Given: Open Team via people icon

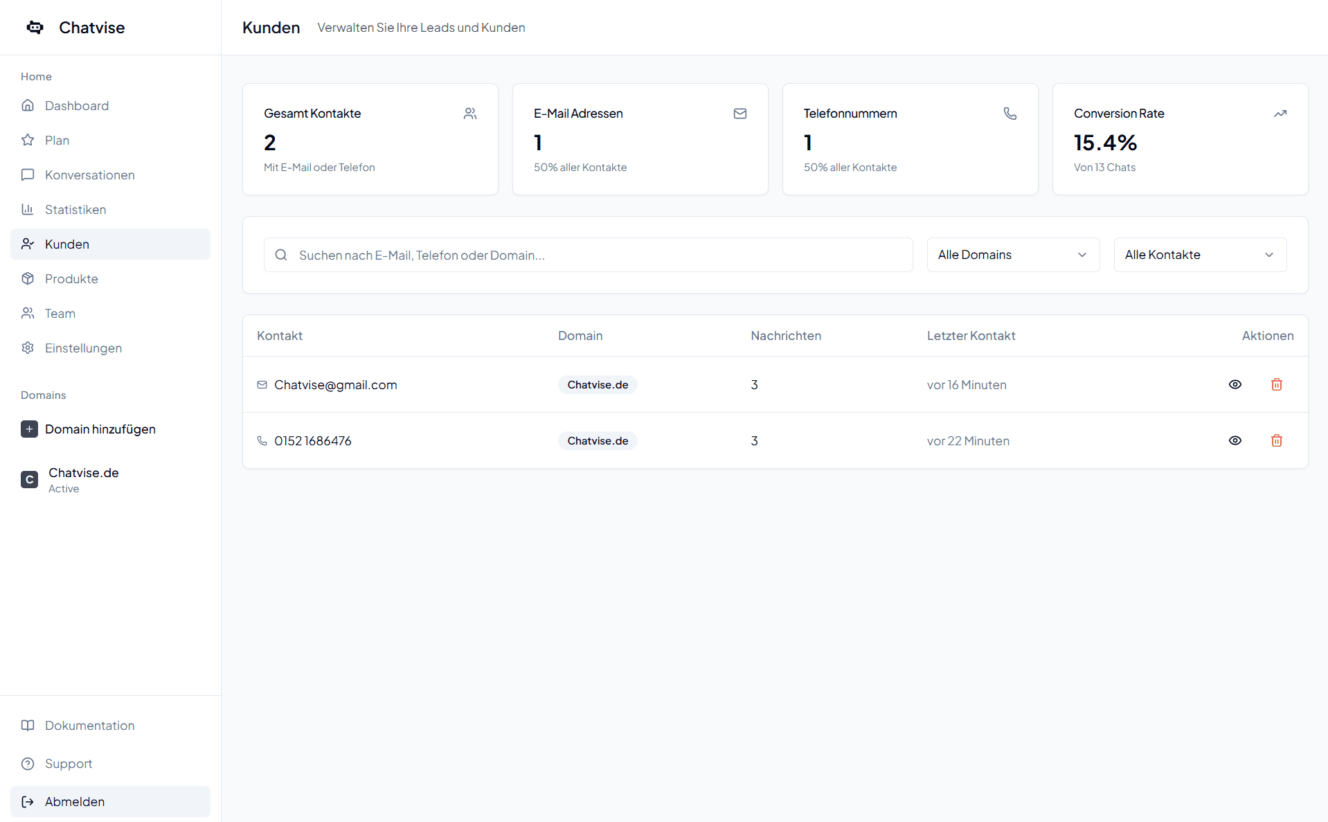Looking at the screenshot, I should click(28, 313).
